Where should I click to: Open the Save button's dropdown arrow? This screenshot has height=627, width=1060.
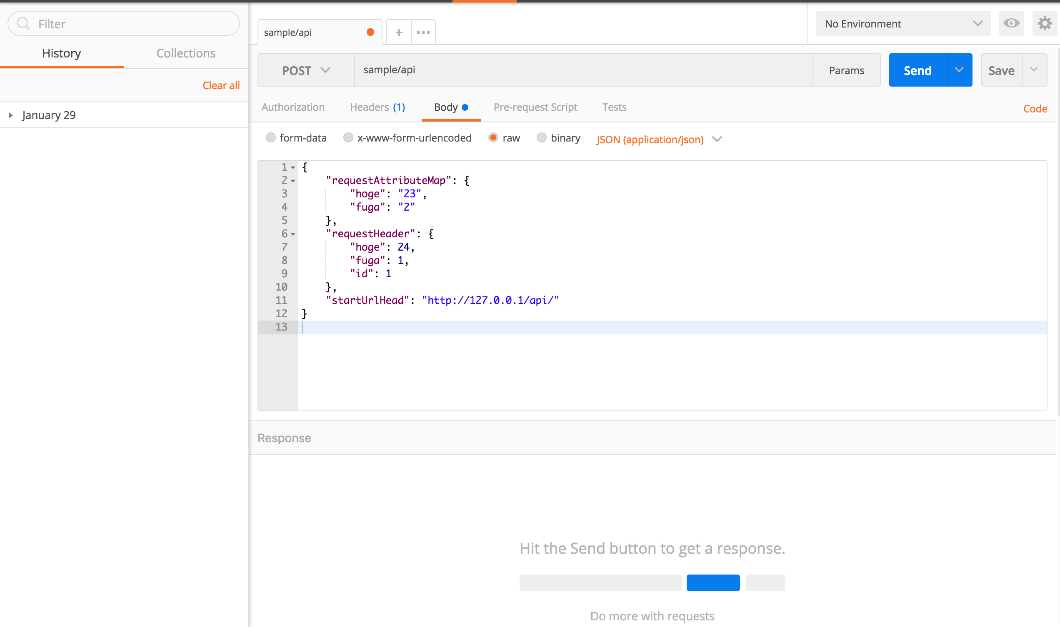(1034, 70)
